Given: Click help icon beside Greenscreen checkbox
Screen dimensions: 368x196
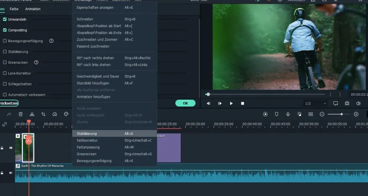Looking at the screenshot, I should click(36, 62).
